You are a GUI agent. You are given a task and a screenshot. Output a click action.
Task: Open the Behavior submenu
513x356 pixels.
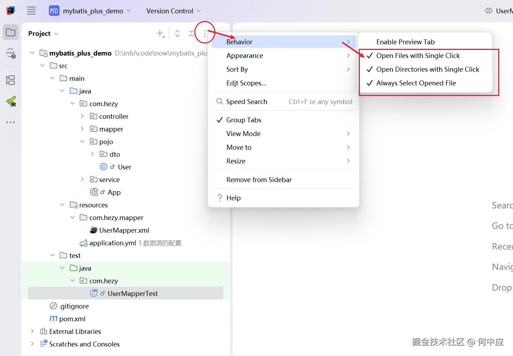tap(284, 42)
